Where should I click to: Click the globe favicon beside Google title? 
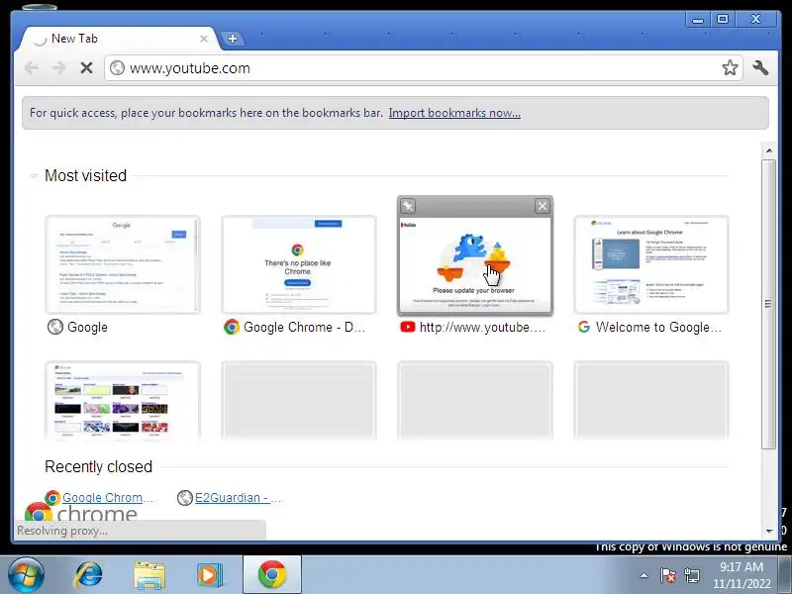(55, 328)
